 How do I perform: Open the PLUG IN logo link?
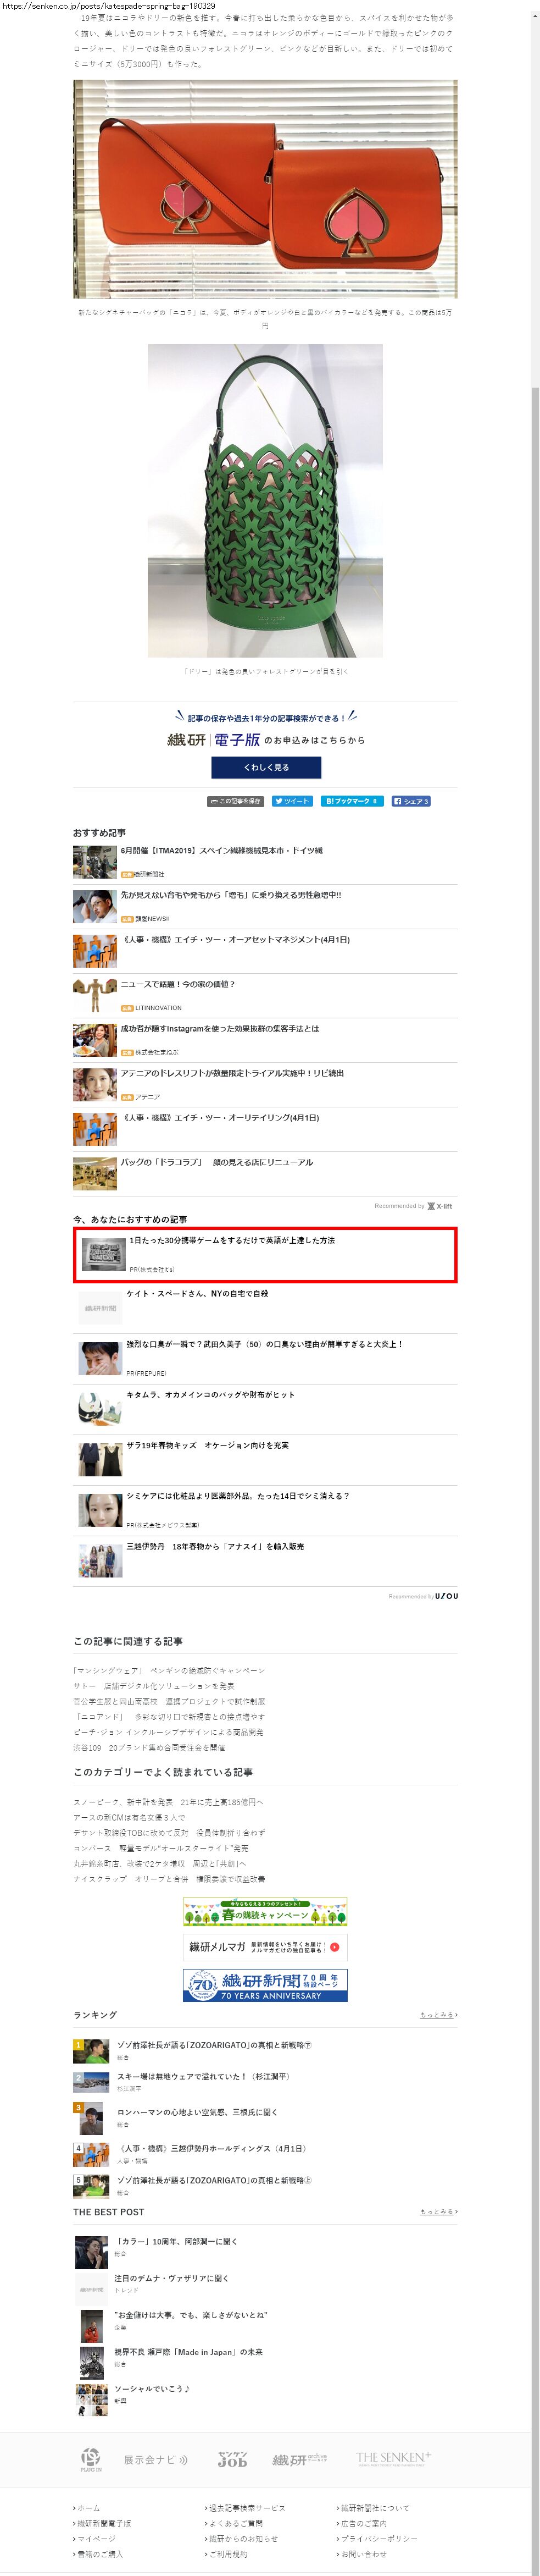pos(91,2459)
